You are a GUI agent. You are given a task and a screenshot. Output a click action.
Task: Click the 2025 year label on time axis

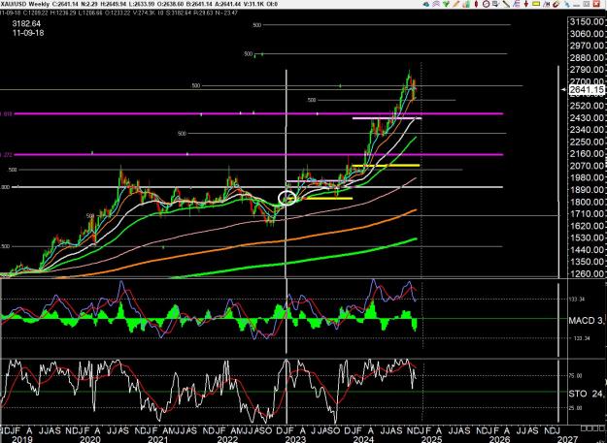[x=431, y=439]
